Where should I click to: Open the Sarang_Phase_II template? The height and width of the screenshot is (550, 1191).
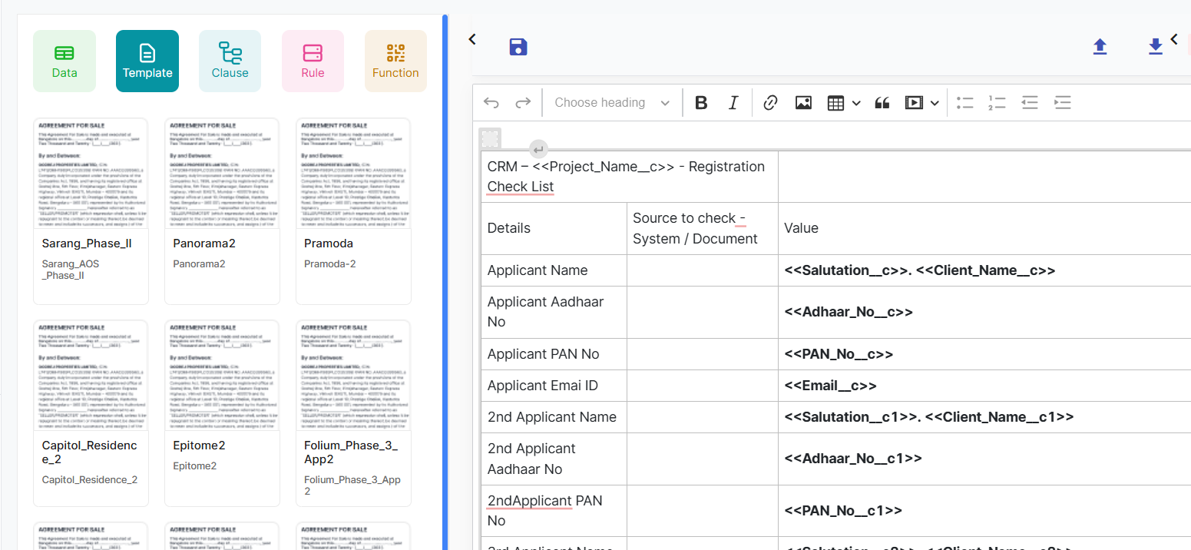tap(91, 211)
